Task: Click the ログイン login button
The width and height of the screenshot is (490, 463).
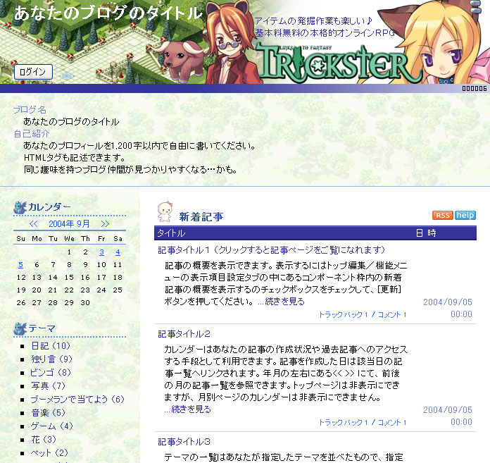Action: point(33,72)
